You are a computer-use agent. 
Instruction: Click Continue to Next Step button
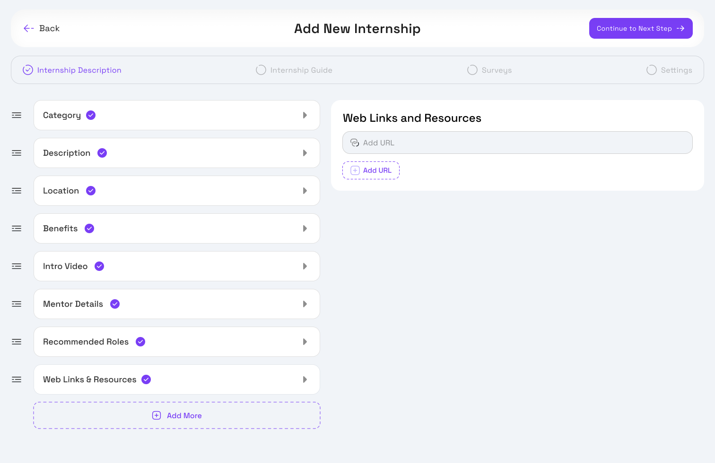click(640, 28)
